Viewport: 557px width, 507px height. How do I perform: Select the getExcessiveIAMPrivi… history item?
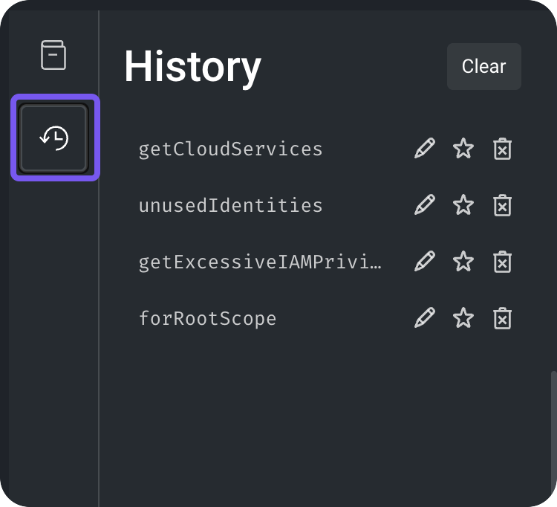(260, 262)
